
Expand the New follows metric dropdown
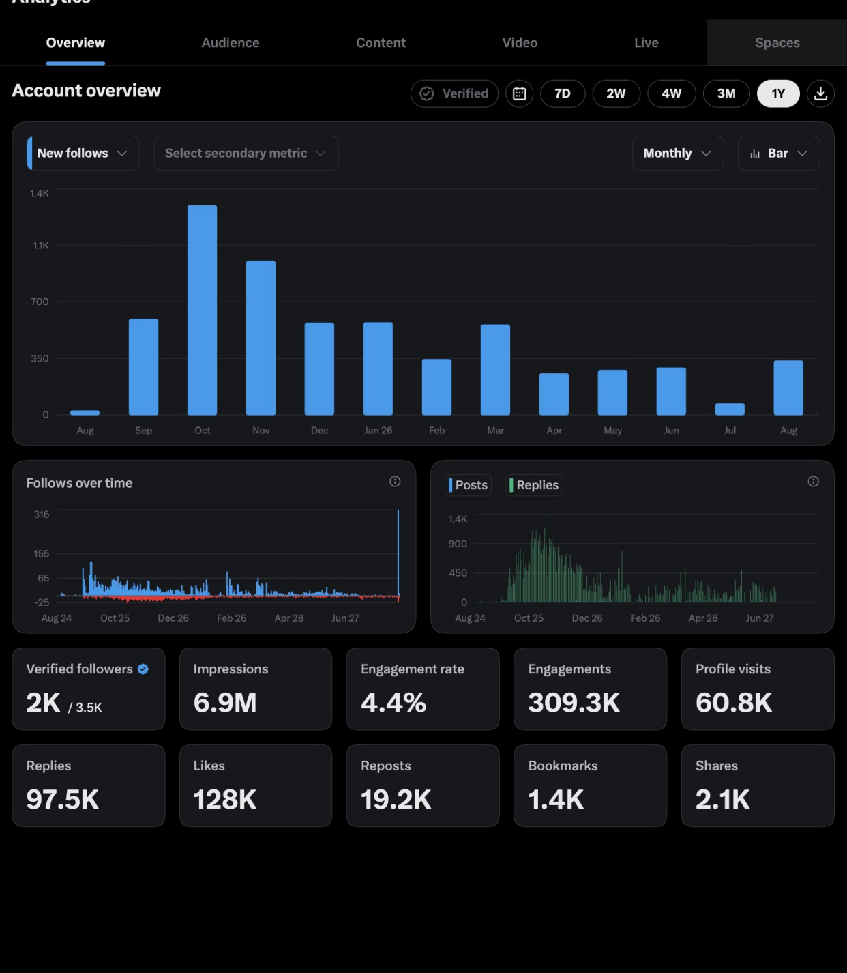click(83, 154)
